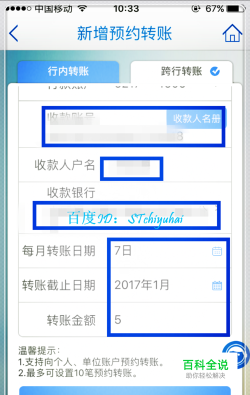Tap the back arrow icon

pos(13,33)
